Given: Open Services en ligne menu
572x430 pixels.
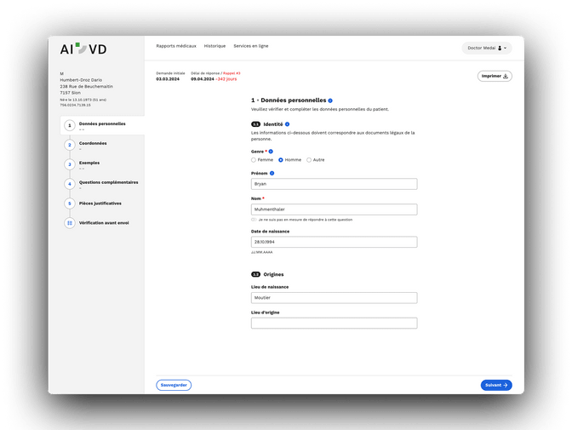Looking at the screenshot, I should [x=250, y=45].
